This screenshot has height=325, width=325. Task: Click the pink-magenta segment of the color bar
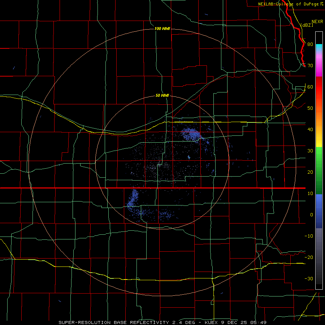[x=319, y=65]
